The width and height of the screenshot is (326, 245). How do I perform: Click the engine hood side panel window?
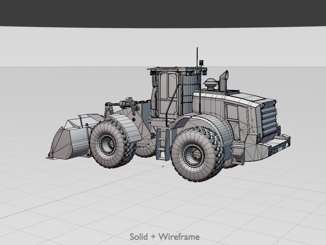tap(232, 112)
